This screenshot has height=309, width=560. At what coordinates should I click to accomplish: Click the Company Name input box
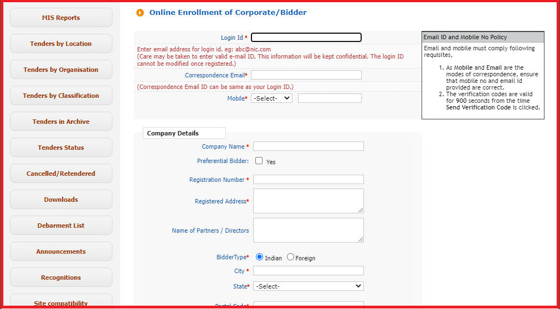click(x=308, y=146)
